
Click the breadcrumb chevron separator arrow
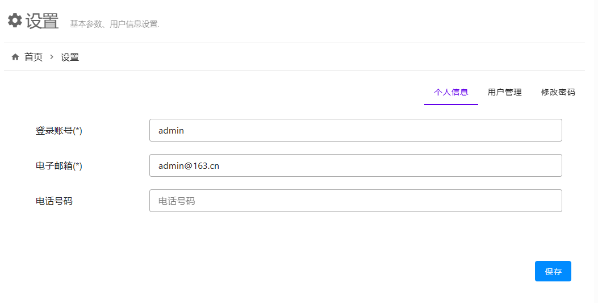[x=52, y=57]
